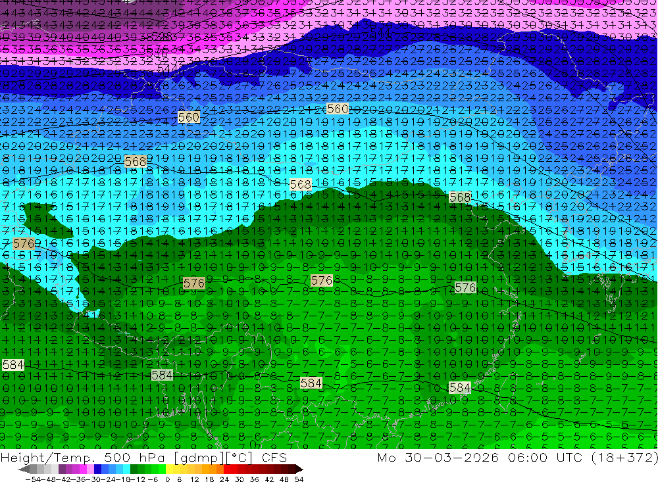Click the 576 label second from right
This screenshot has width=658, height=482.
click(x=322, y=280)
